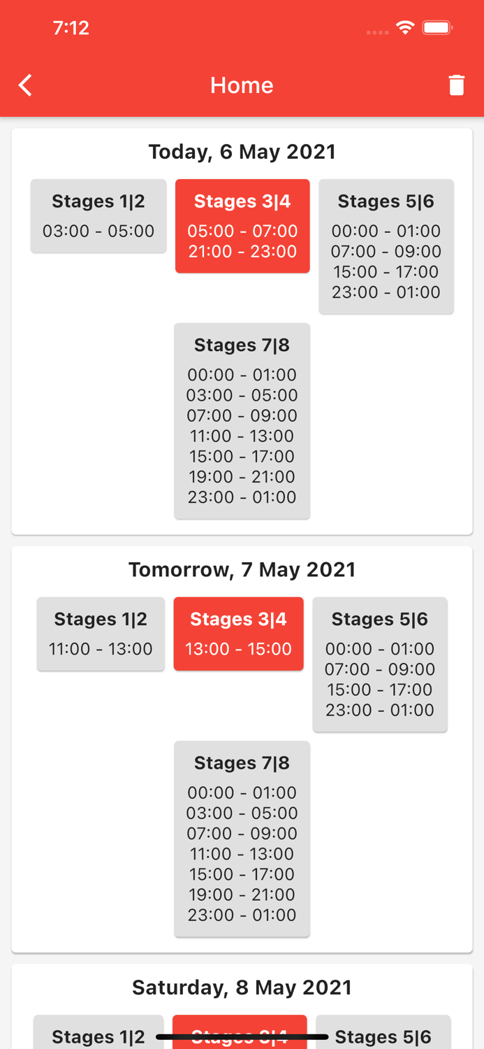This screenshot has height=1049, width=484.
Task: Tap the crossed-out Stages 3|4 card for Saturday
Action: pyautogui.click(x=240, y=1034)
